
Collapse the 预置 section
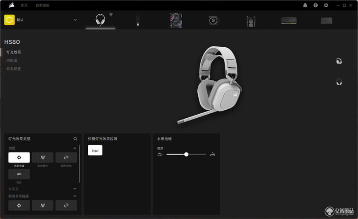(75, 148)
